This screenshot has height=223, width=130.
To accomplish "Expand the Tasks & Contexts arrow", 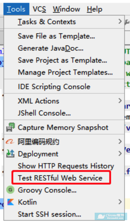I will coord(120,22).
